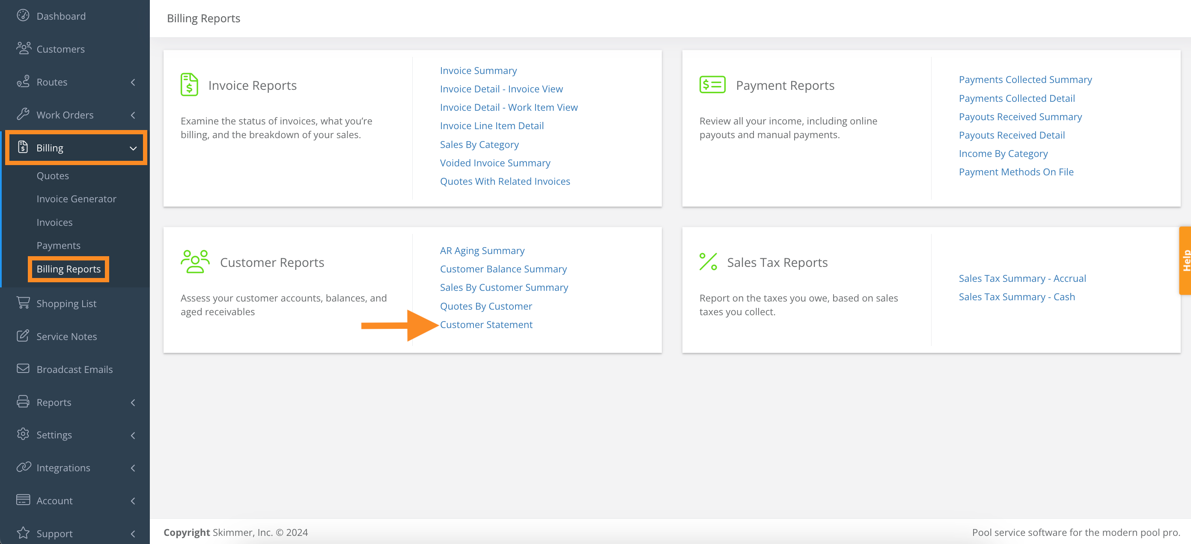This screenshot has height=544, width=1191.
Task: Expand the Reports menu chevron
Action: pyautogui.click(x=133, y=403)
